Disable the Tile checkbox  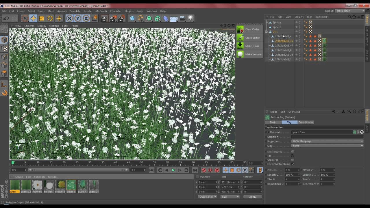point(292,156)
